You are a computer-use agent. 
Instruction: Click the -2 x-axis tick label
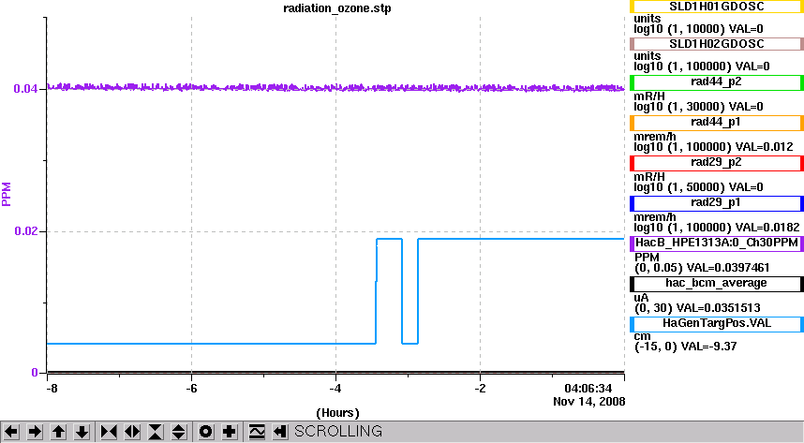pyautogui.click(x=480, y=389)
